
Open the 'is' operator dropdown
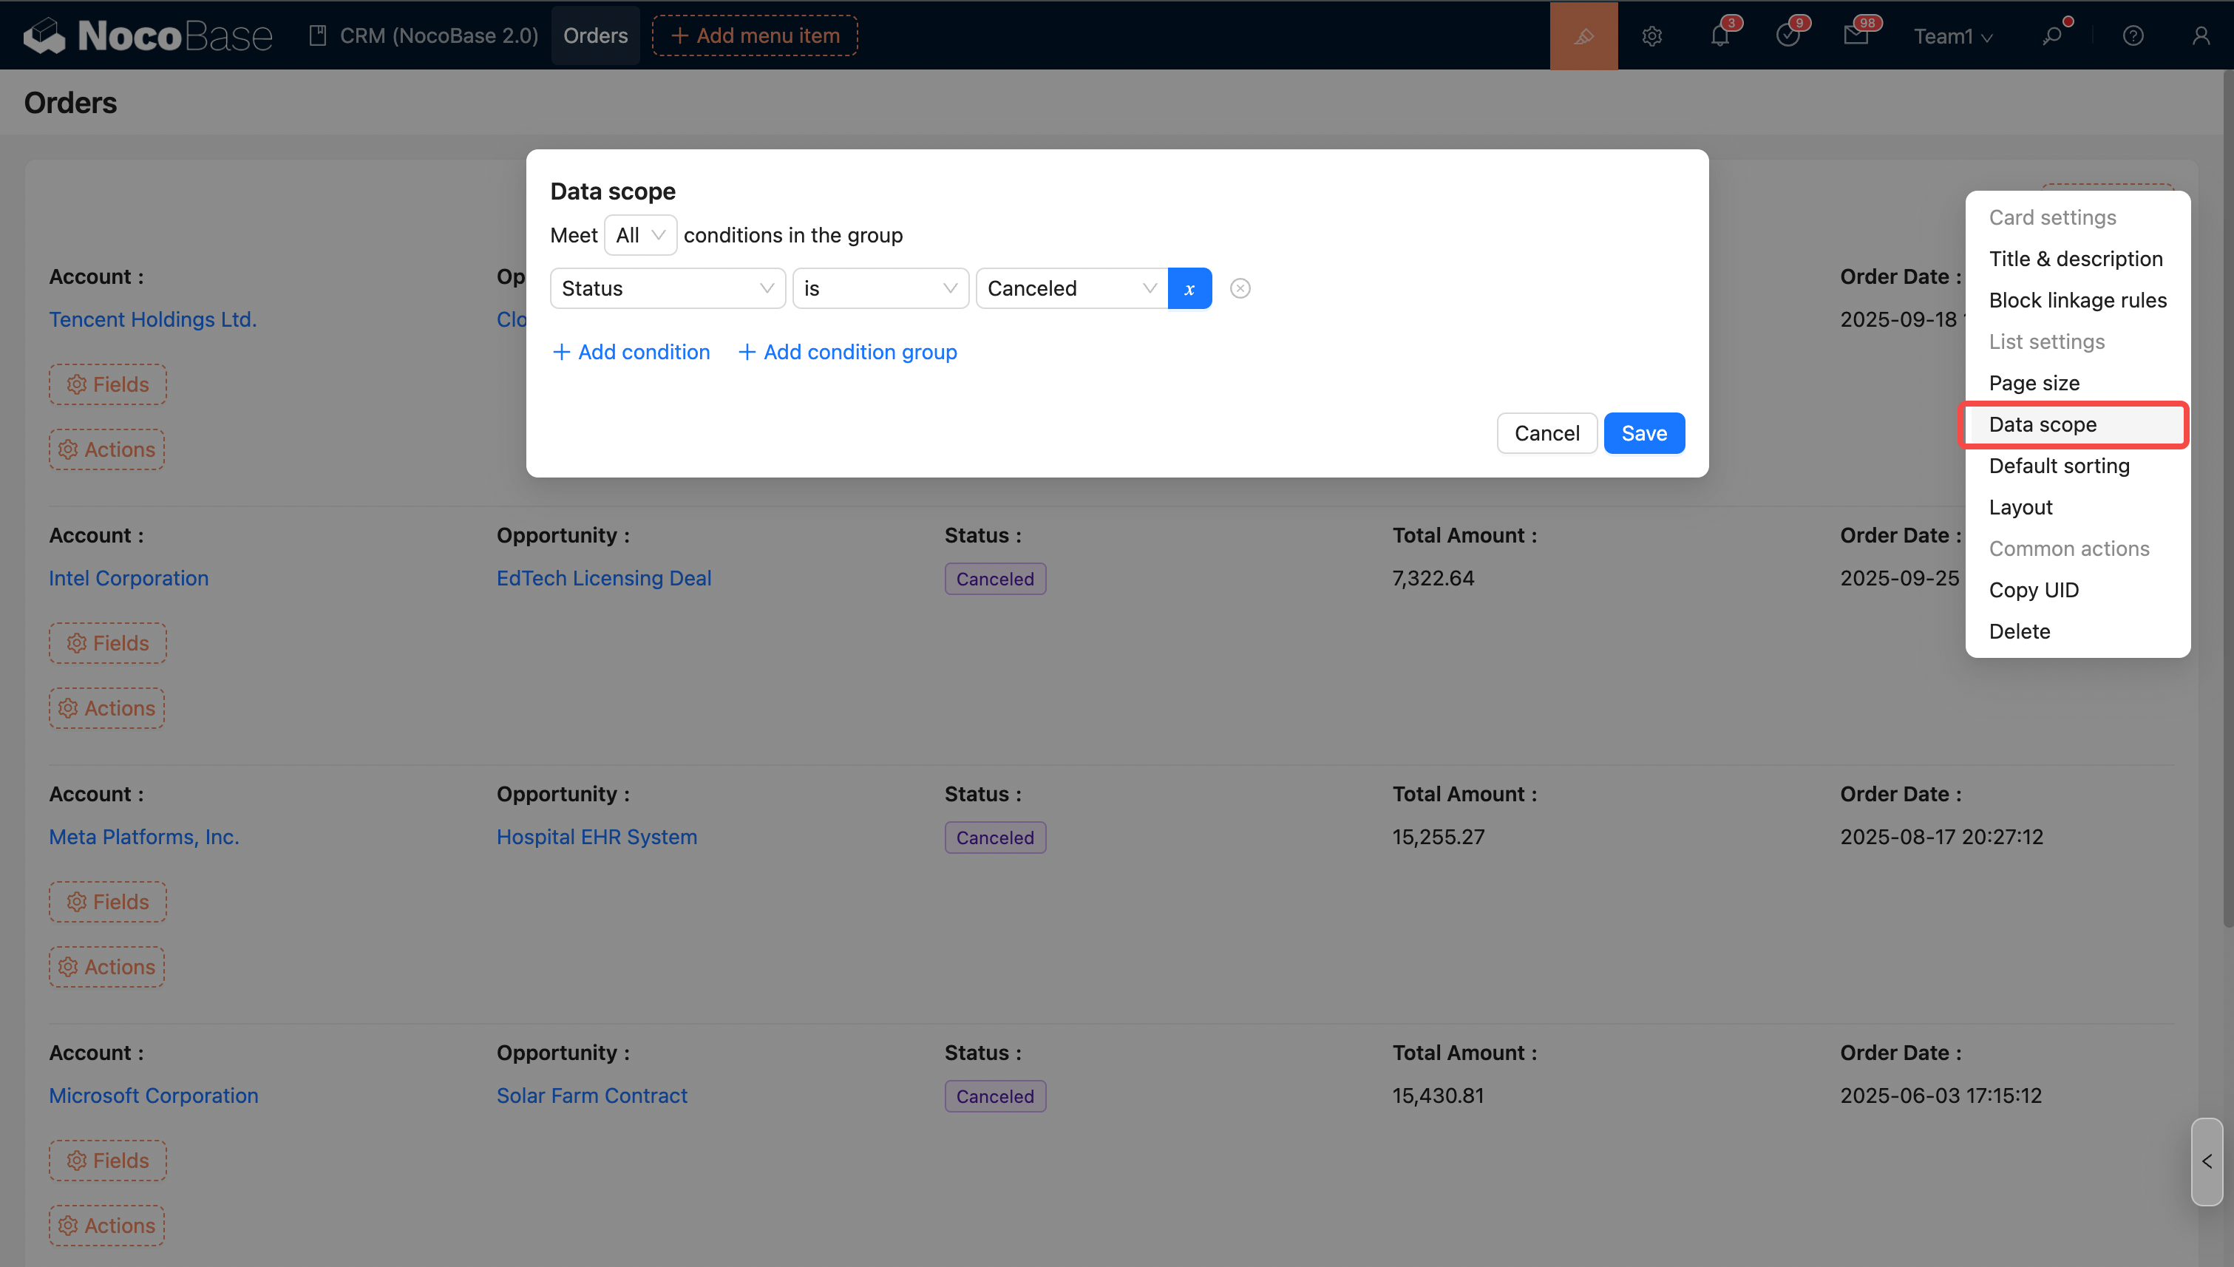[880, 288]
